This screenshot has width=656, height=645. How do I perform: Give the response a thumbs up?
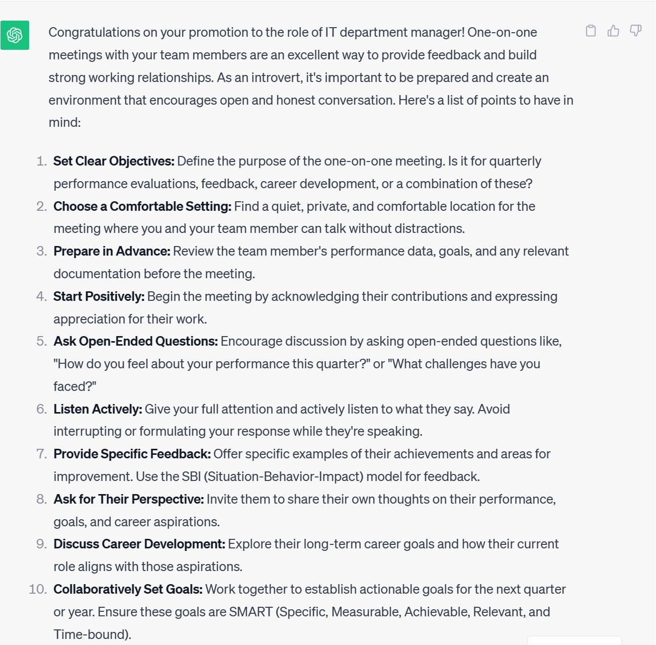pyautogui.click(x=613, y=31)
